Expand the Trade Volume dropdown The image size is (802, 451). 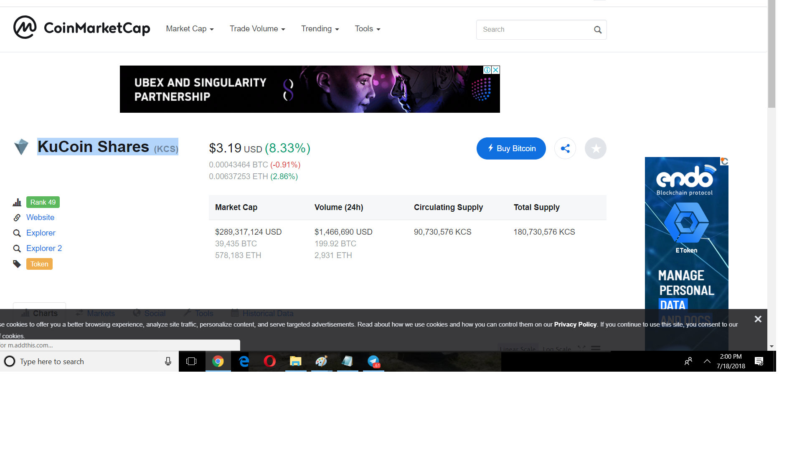257,29
